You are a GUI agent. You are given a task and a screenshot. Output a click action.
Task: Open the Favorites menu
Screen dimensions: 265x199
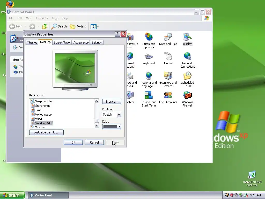(x=42, y=18)
